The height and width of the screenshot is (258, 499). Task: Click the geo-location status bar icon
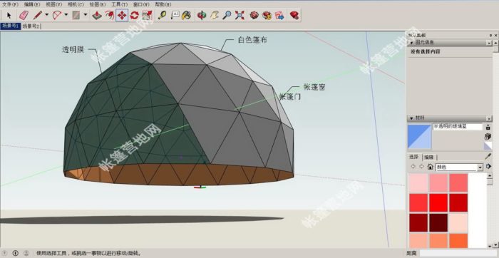pyautogui.click(x=5, y=253)
